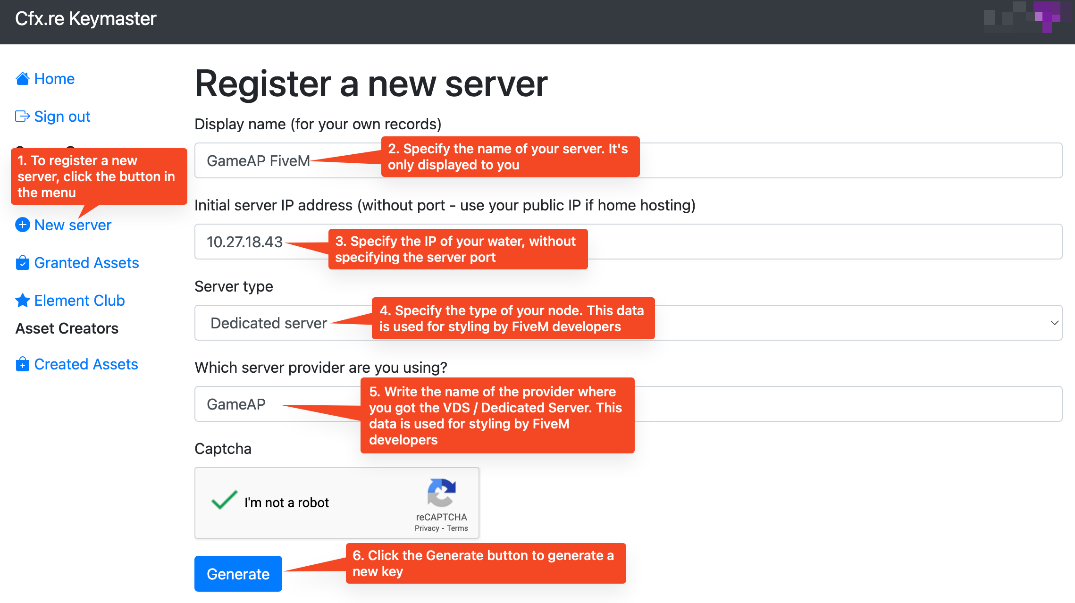
Task: Open Created Assets link
Action: (86, 364)
